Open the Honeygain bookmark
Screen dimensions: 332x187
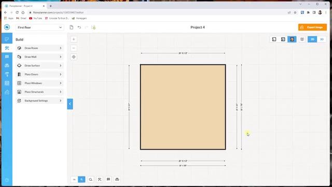pos(79,18)
